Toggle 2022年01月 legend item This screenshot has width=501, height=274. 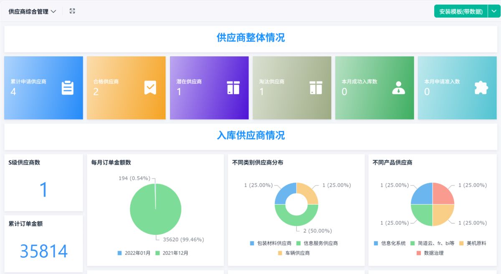(x=134, y=253)
